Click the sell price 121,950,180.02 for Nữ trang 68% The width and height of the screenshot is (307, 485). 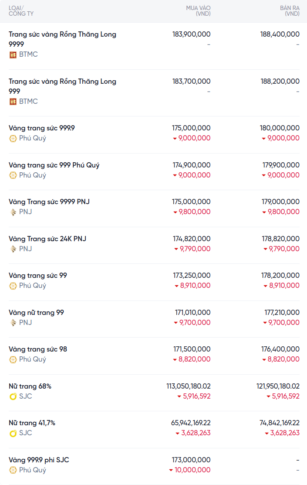[278, 386]
